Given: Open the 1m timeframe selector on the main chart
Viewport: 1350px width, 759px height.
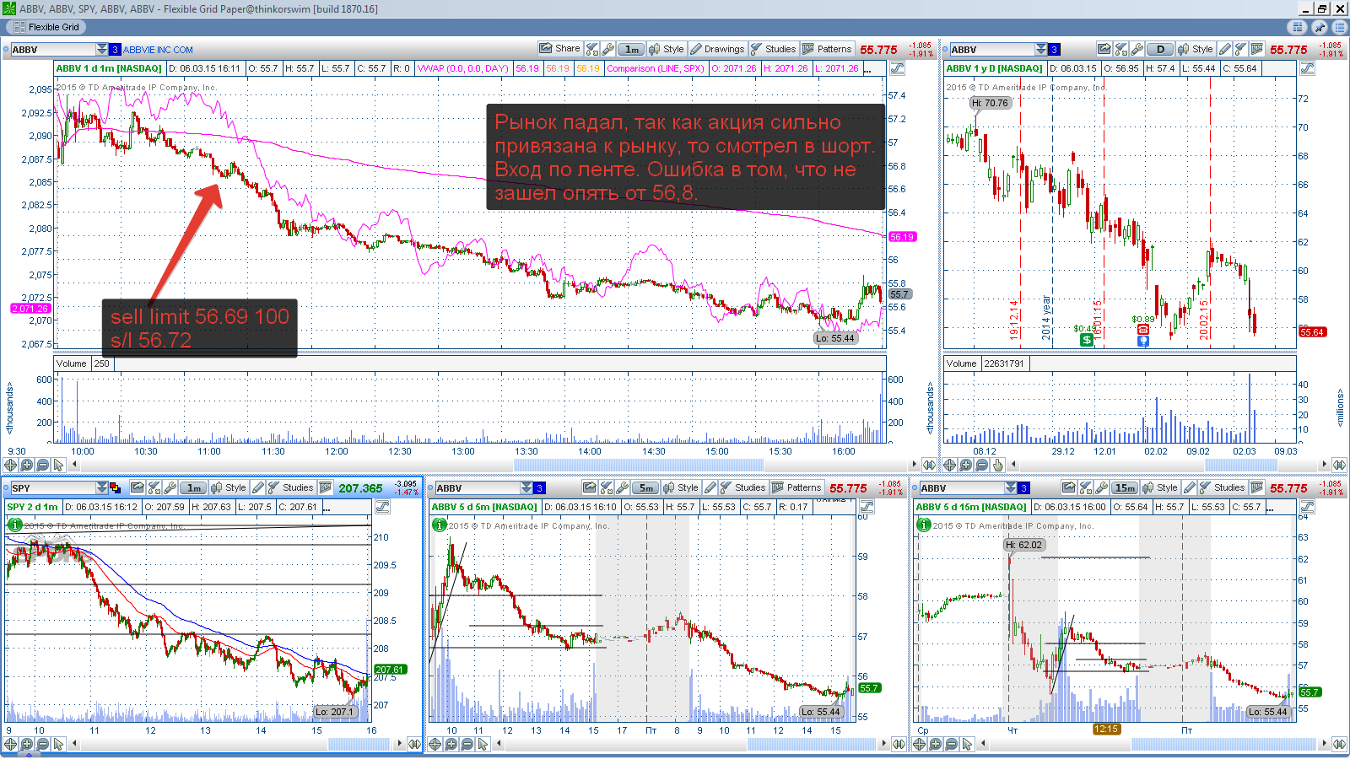Looking at the screenshot, I should point(631,49).
